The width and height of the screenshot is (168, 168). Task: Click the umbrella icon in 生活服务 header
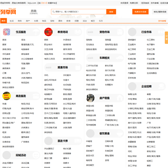point(36,32)
